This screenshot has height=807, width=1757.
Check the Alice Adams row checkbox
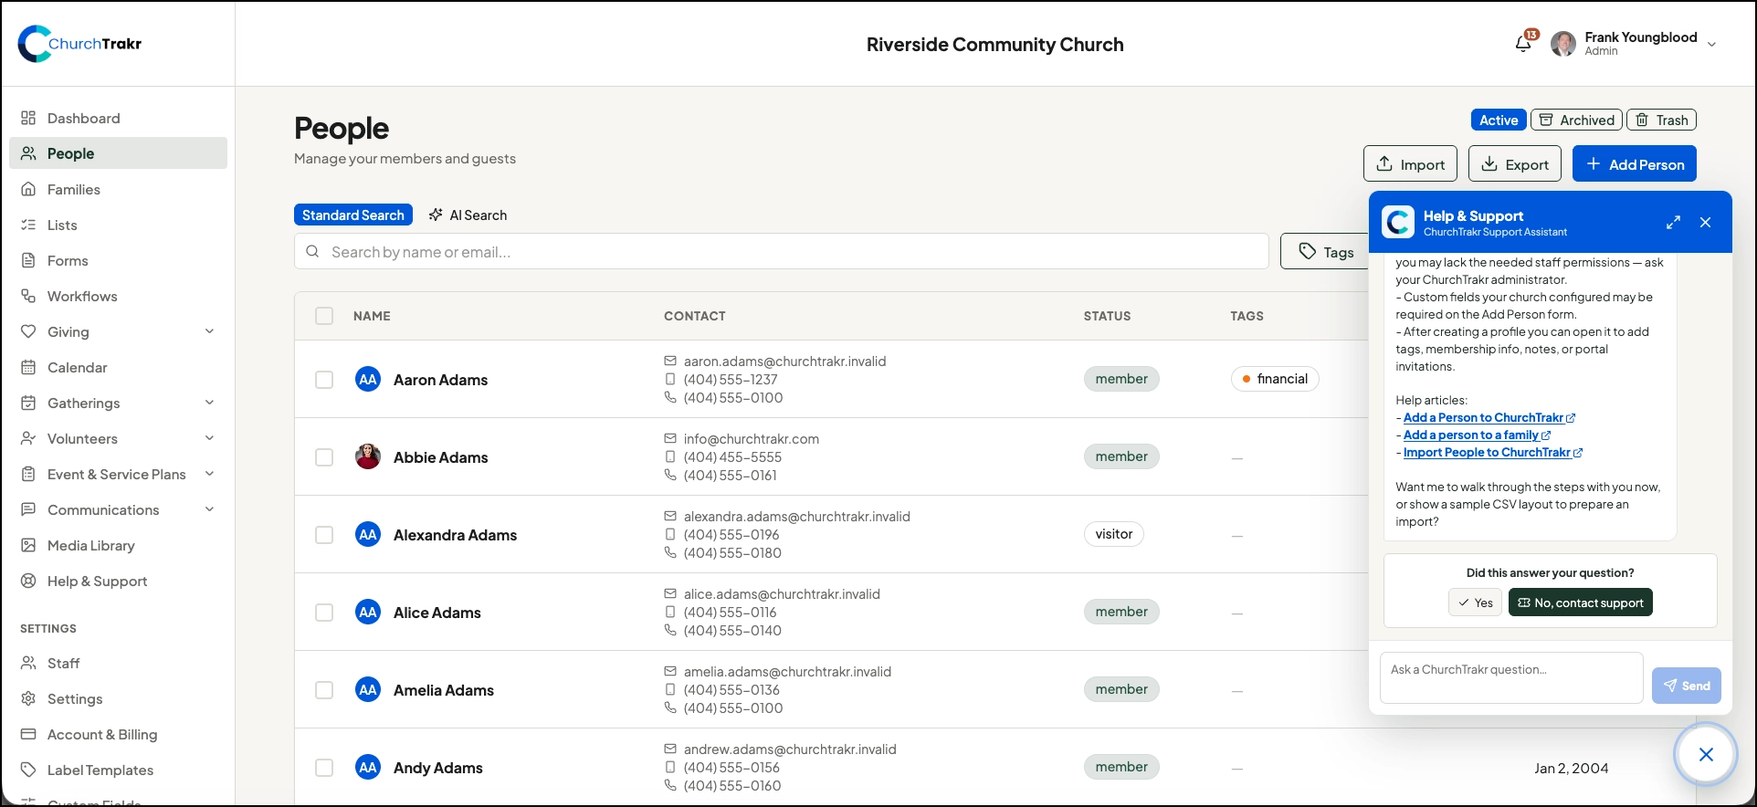click(x=324, y=612)
